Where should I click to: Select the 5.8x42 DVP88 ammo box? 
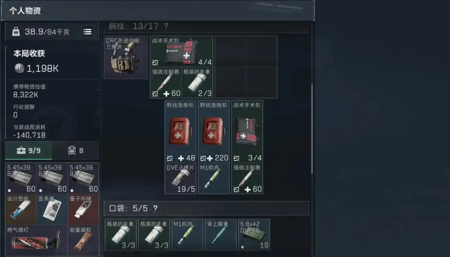254,235
